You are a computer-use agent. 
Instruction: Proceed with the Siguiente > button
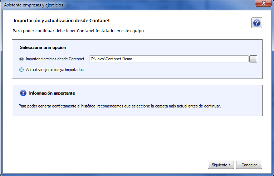click(x=221, y=165)
